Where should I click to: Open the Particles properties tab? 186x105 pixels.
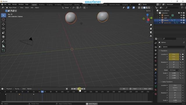tap(156, 76)
